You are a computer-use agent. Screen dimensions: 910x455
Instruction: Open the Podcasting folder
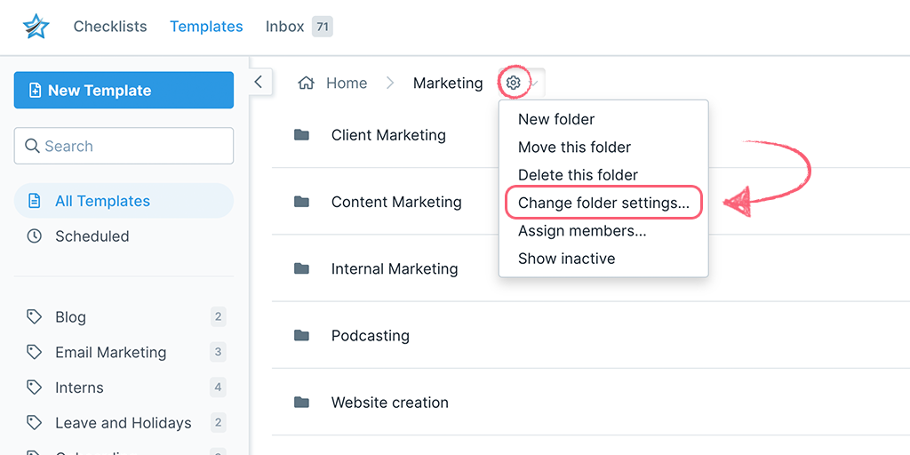(371, 335)
